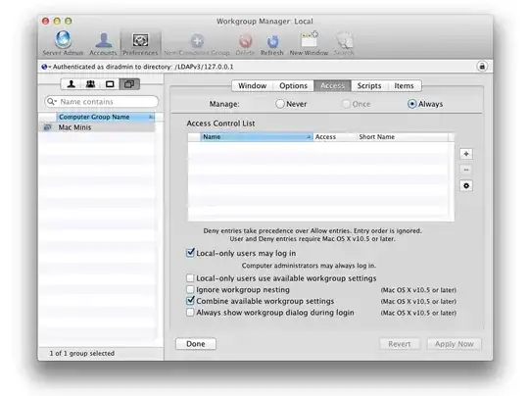
Task: Click the Delete toolbar icon
Action: tap(245, 44)
